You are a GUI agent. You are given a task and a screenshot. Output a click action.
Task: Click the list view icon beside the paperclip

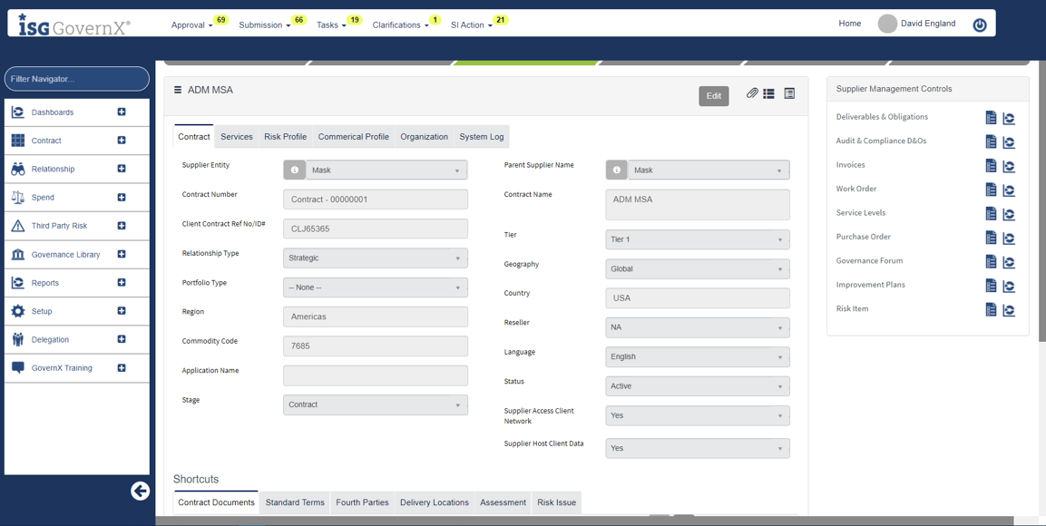768,94
